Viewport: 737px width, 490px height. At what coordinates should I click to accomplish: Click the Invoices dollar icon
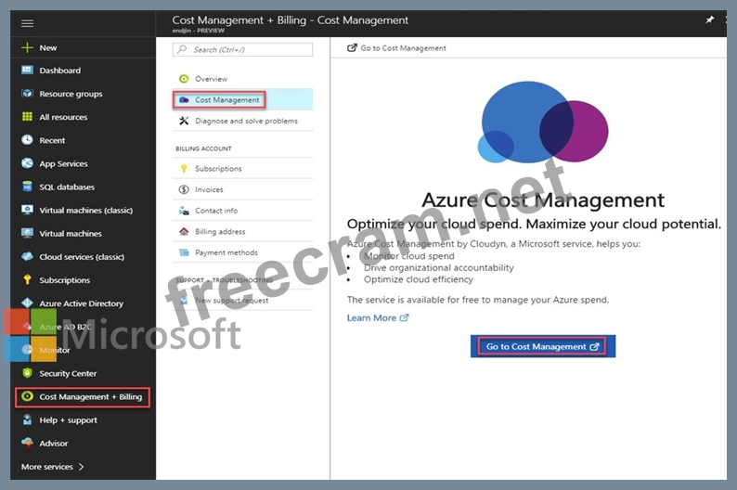(184, 189)
